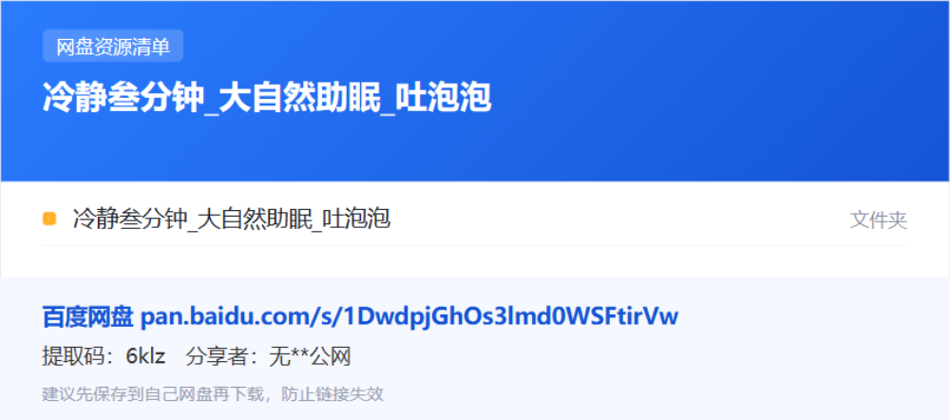Click the sharer name 无**公网

click(310, 357)
